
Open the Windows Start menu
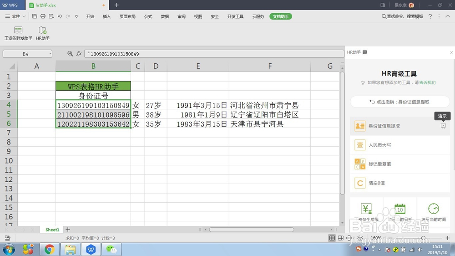(9, 249)
